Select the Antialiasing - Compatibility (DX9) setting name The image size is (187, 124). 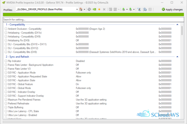pos(24,37)
